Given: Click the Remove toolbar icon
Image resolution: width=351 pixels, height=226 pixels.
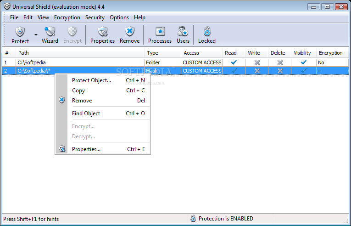Looking at the screenshot, I should tap(129, 32).
